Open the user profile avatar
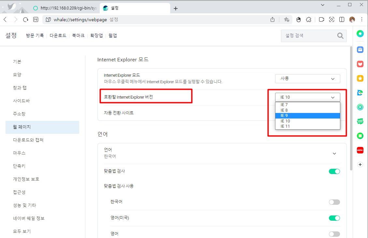The height and width of the screenshot is (238, 368). pyautogui.click(x=352, y=20)
